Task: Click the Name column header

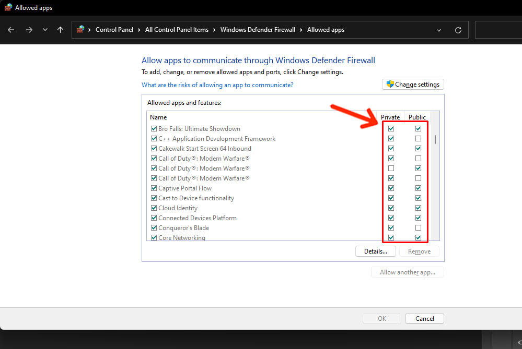Action: pos(158,117)
